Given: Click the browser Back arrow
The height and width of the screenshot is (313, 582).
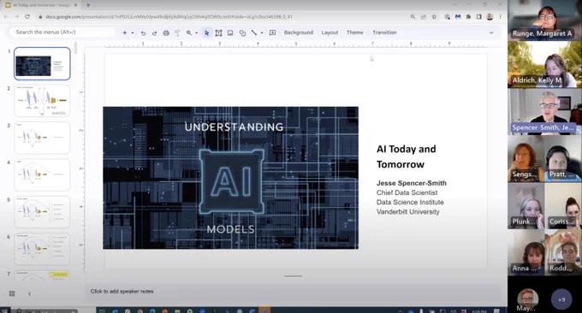Looking at the screenshot, I should click(6, 17).
